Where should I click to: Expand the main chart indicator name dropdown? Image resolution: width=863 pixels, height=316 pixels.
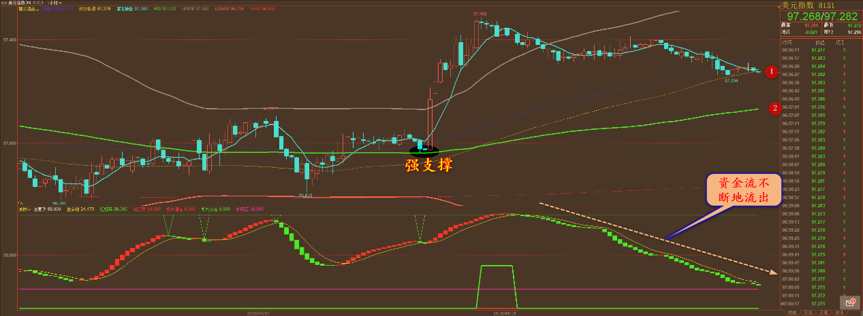click(x=29, y=9)
